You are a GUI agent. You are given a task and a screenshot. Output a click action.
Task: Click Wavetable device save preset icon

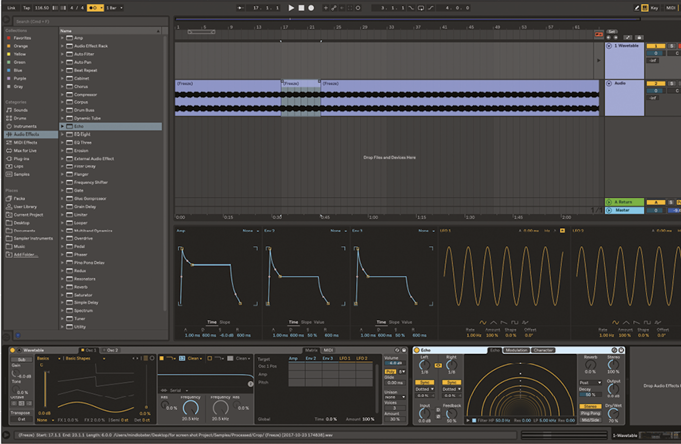404,350
